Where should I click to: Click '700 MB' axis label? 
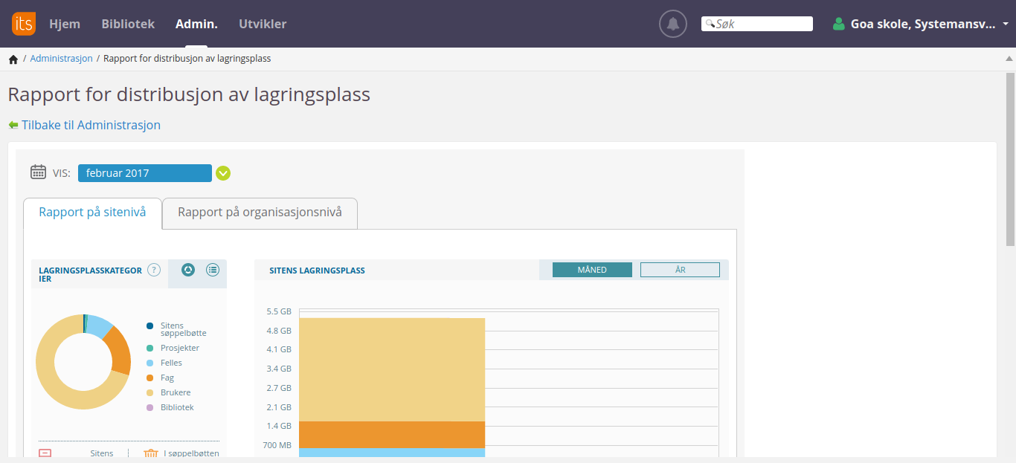(x=277, y=445)
